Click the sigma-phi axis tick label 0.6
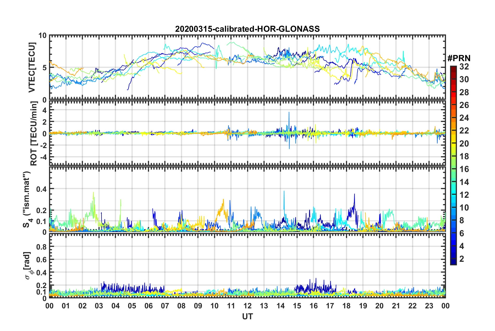 41,259
